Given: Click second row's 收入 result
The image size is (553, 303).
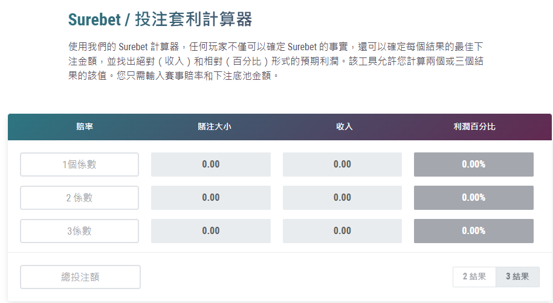Looking at the screenshot, I should (x=342, y=198).
